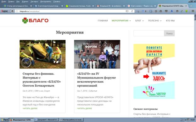Click читать далее under forum article
The height and width of the screenshot is (122, 196).
point(85,108)
